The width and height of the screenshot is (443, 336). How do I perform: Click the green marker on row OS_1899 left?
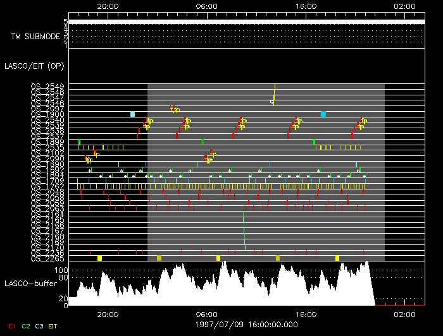click(79, 142)
